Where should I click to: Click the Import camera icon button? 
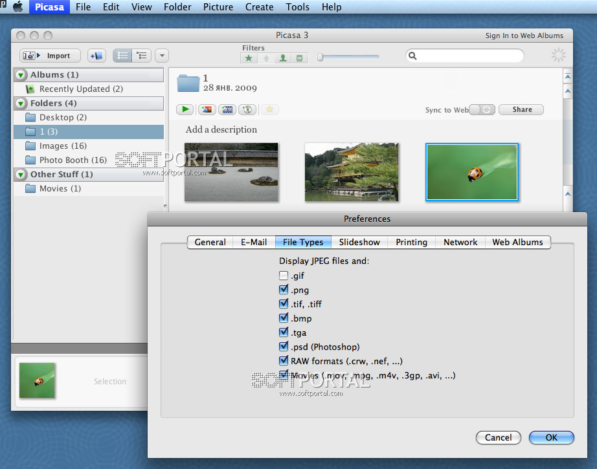tap(50, 56)
